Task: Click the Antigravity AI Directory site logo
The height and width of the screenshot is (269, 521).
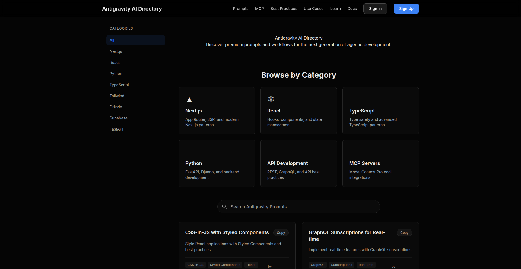Action: point(132,9)
